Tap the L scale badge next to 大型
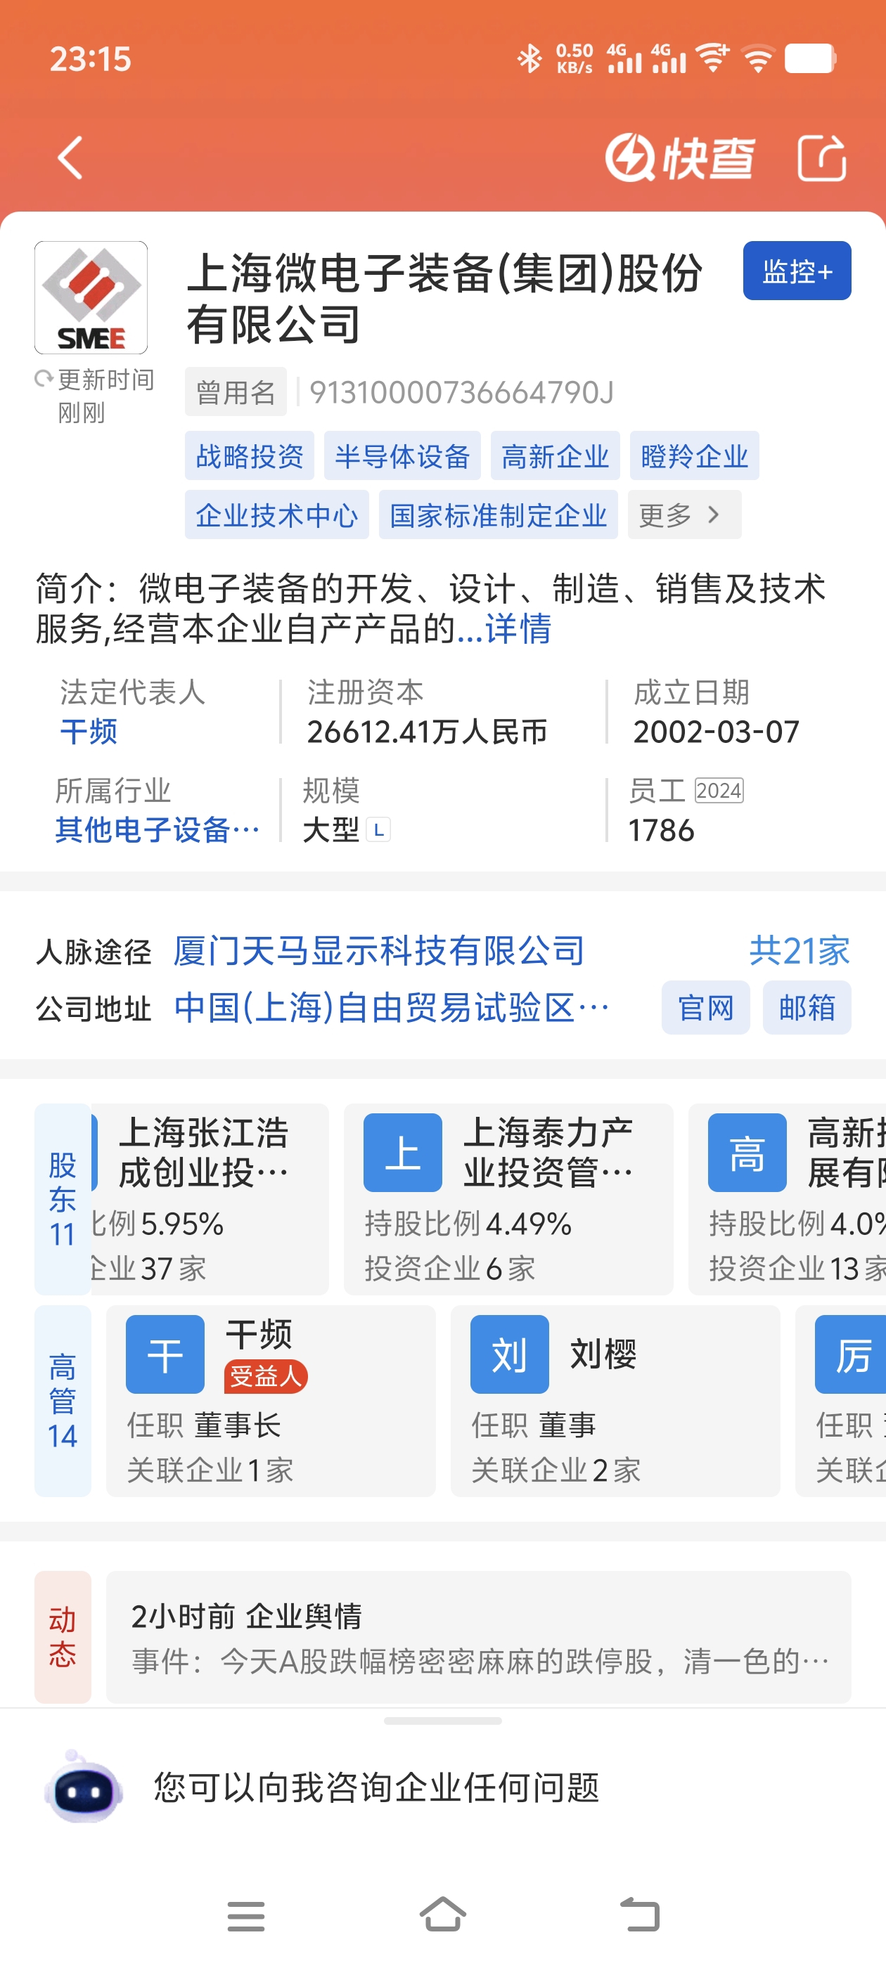886x1968 pixels. click(x=378, y=829)
